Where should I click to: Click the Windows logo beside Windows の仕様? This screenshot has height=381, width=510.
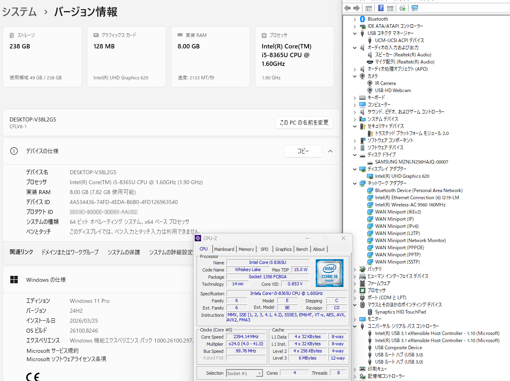[14, 280]
